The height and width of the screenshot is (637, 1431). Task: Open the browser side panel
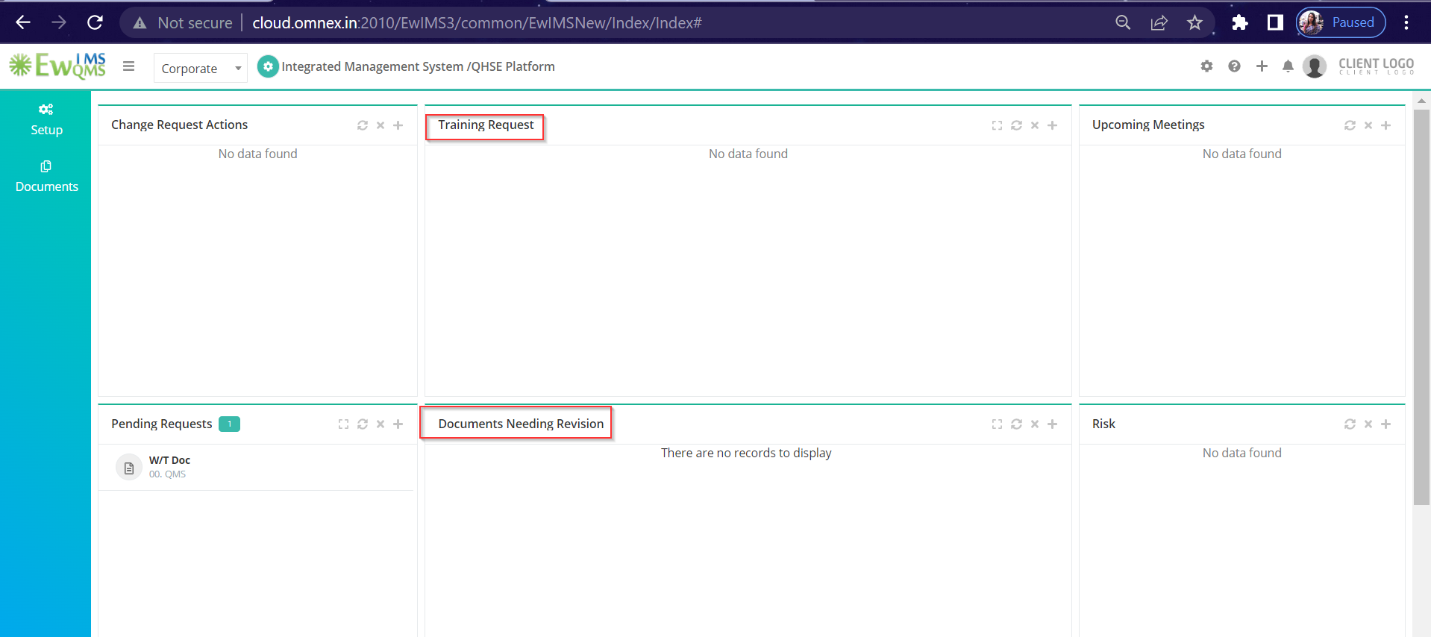(x=1275, y=22)
